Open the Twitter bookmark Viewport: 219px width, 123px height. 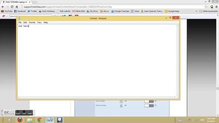coord(32,11)
